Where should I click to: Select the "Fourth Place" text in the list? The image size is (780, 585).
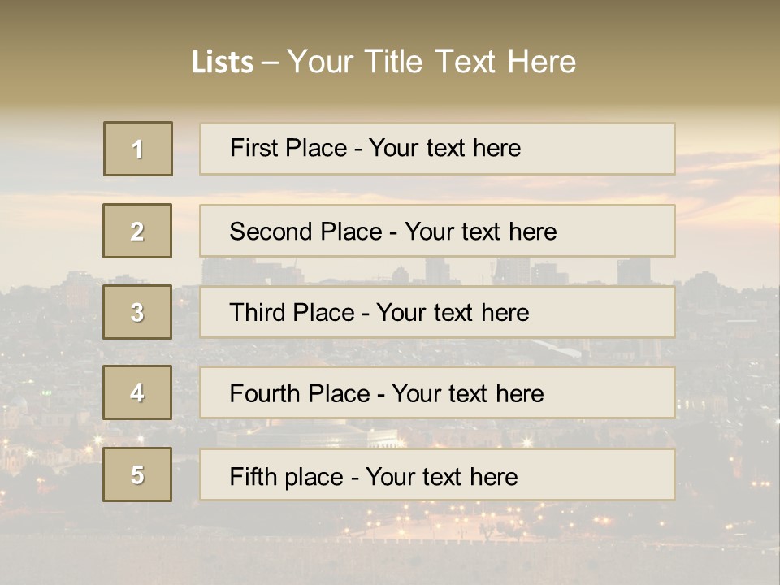tap(300, 394)
